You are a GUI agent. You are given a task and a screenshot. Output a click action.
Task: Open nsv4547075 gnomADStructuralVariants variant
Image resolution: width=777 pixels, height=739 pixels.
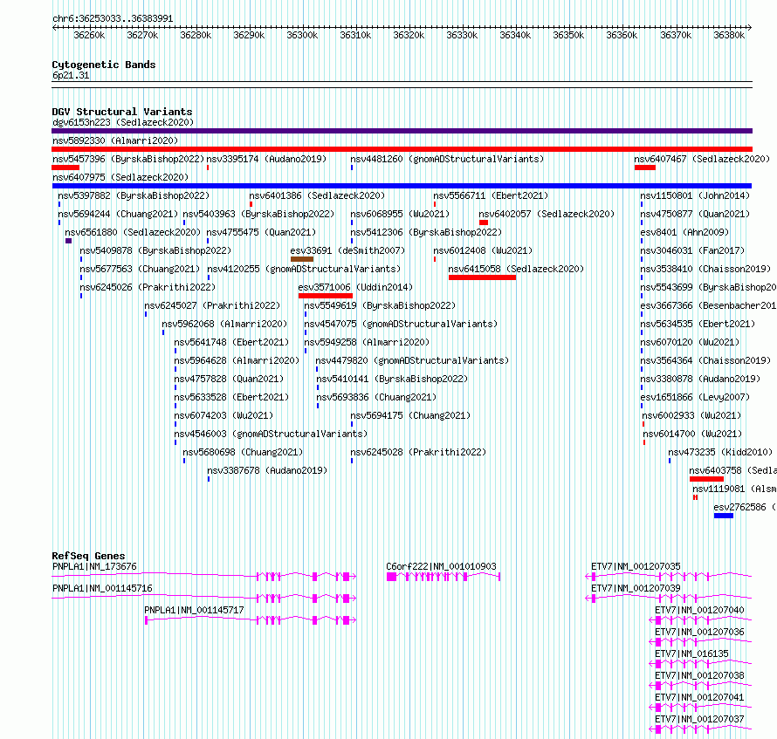pos(401,324)
